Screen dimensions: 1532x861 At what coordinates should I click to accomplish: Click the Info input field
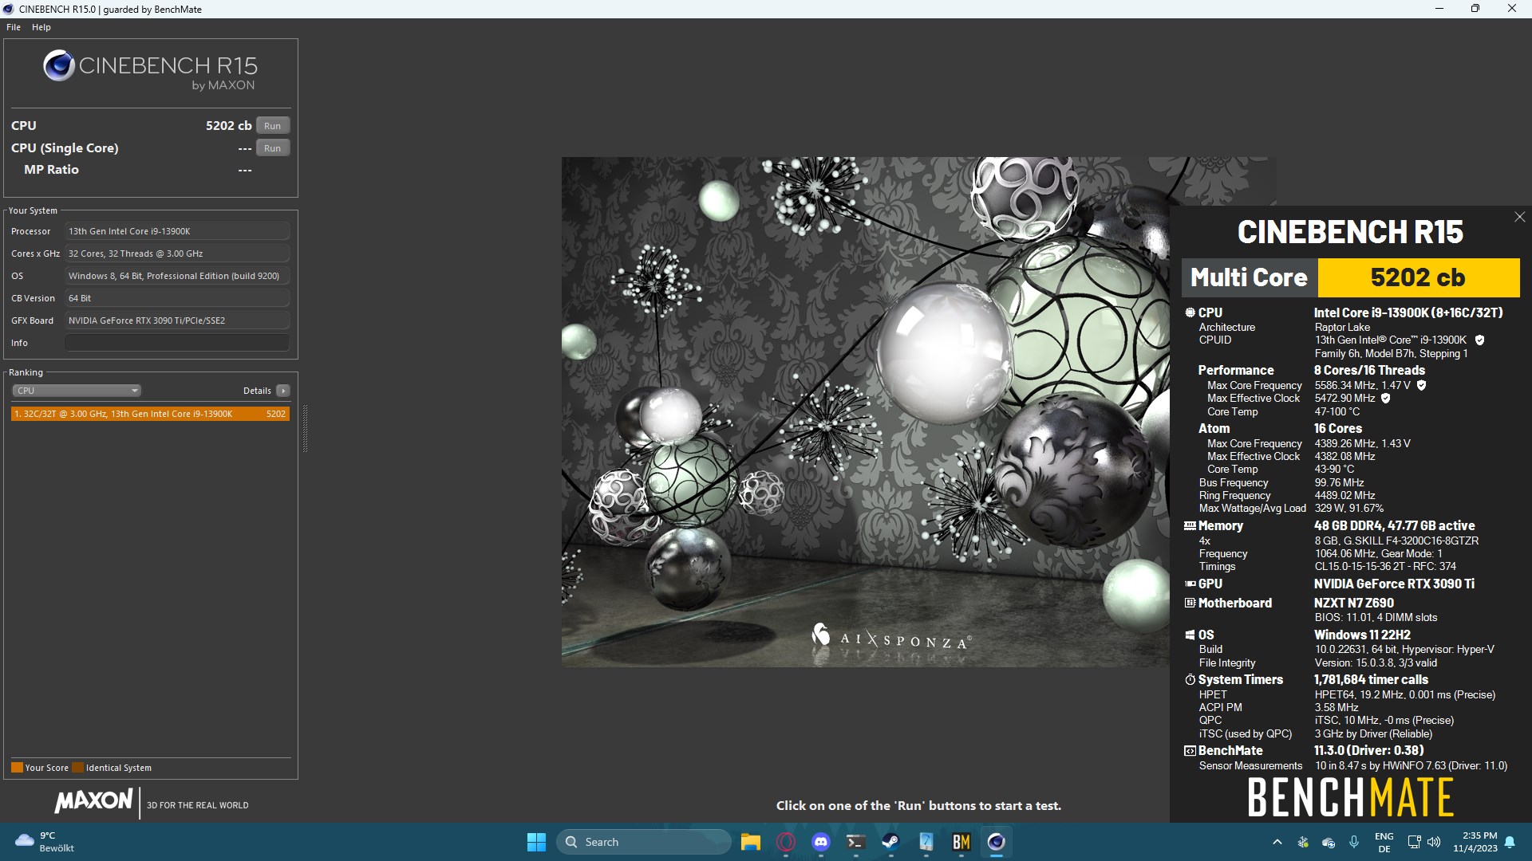pos(177,343)
